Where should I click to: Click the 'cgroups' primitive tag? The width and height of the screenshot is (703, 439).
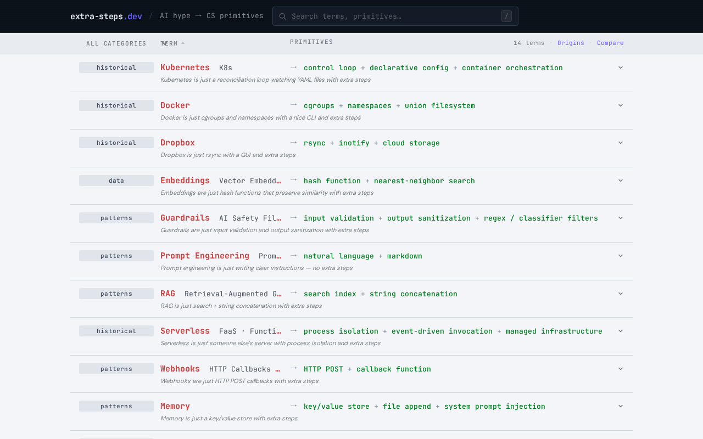point(319,106)
